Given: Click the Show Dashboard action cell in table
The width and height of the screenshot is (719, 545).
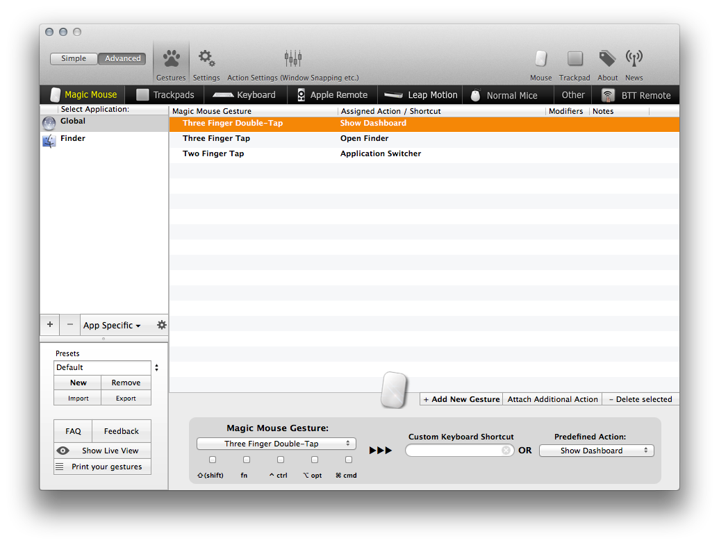Looking at the screenshot, I should click(x=373, y=123).
